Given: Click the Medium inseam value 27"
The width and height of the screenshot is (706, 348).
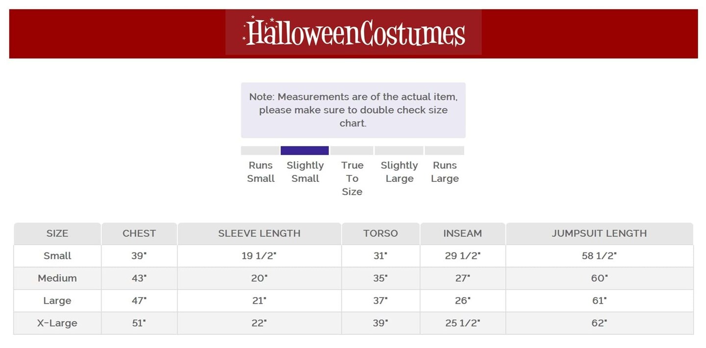Looking at the screenshot, I should point(462,278).
